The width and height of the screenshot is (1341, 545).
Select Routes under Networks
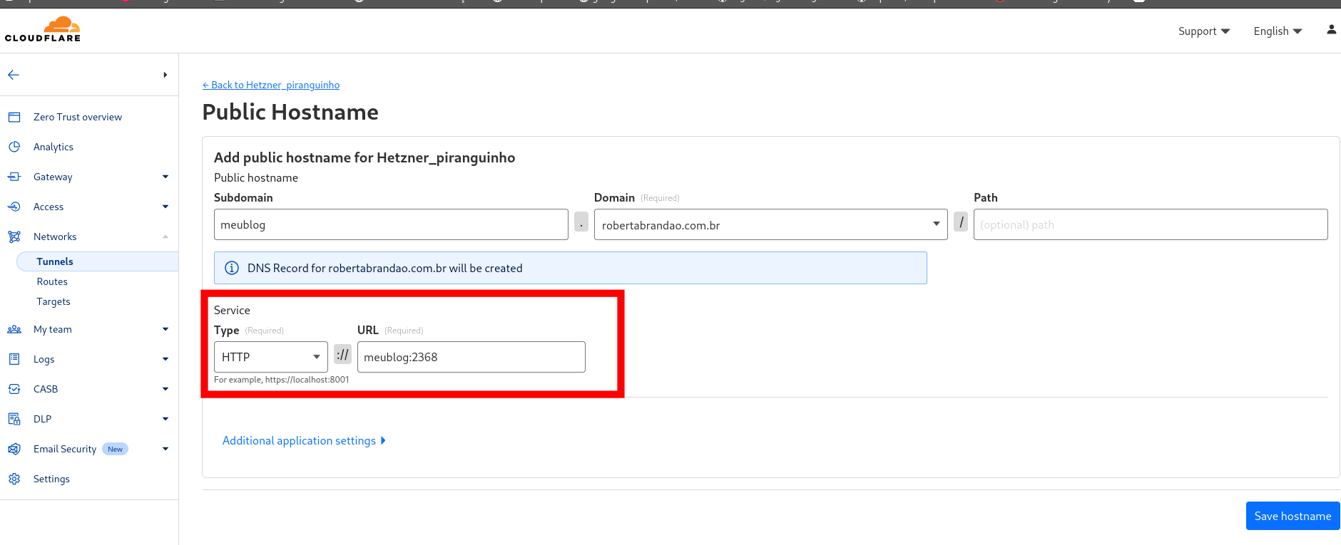point(52,281)
